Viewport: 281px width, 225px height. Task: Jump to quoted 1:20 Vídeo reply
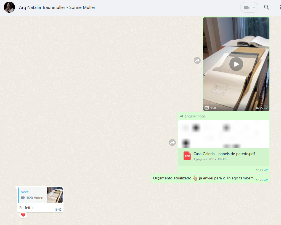40,195
